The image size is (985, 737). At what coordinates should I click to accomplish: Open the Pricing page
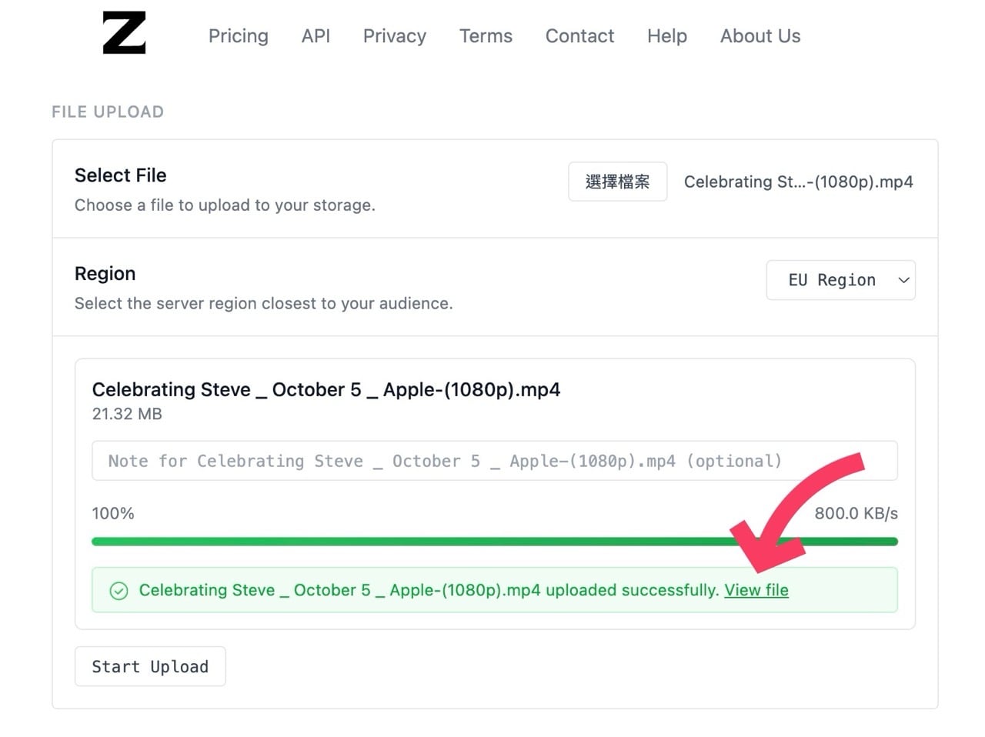pyautogui.click(x=238, y=36)
